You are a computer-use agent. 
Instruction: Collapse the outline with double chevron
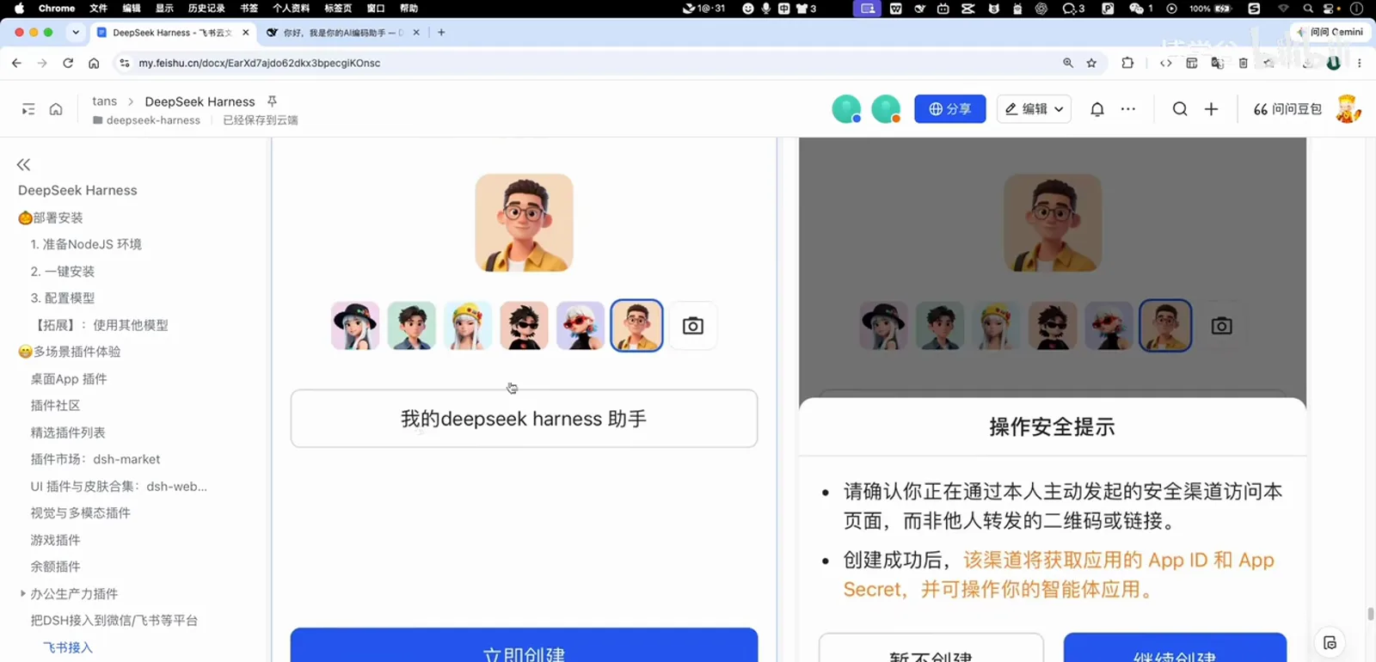click(x=23, y=164)
